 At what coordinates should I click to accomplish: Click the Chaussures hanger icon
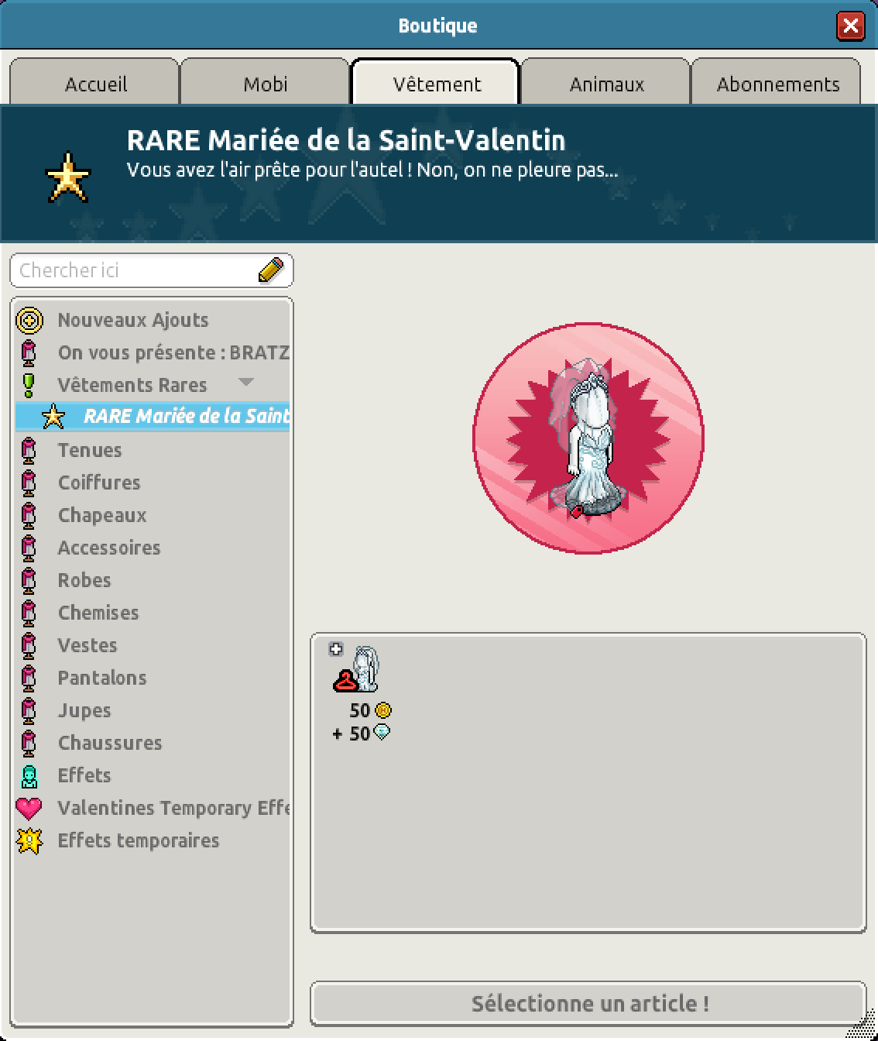(29, 743)
